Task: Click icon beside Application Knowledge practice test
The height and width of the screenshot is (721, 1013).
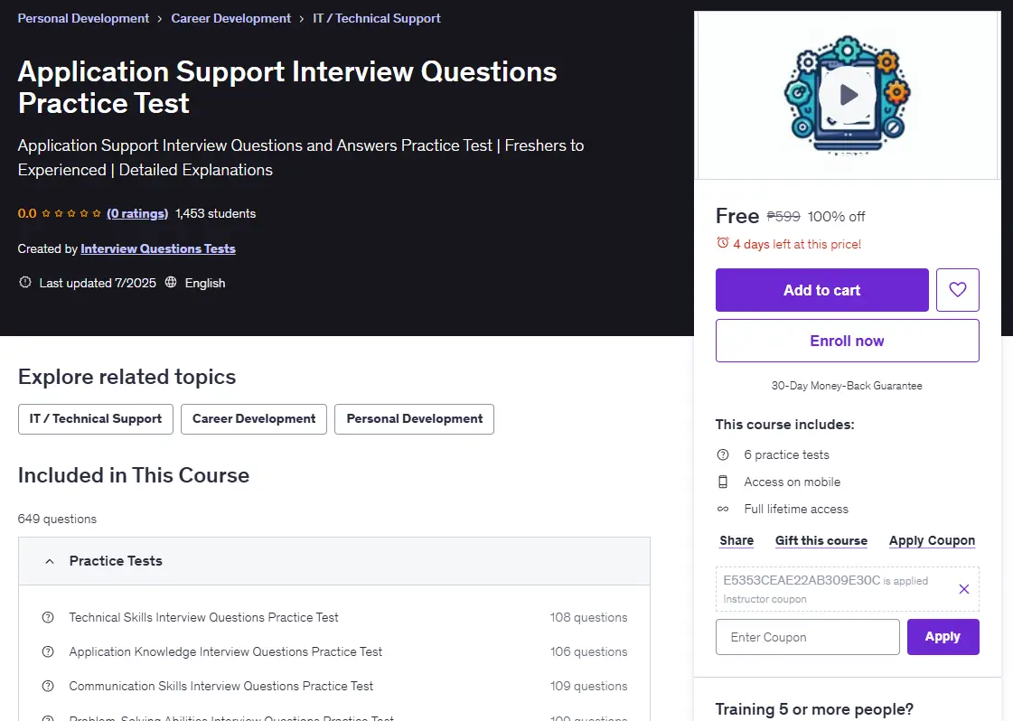Action: coord(48,651)
